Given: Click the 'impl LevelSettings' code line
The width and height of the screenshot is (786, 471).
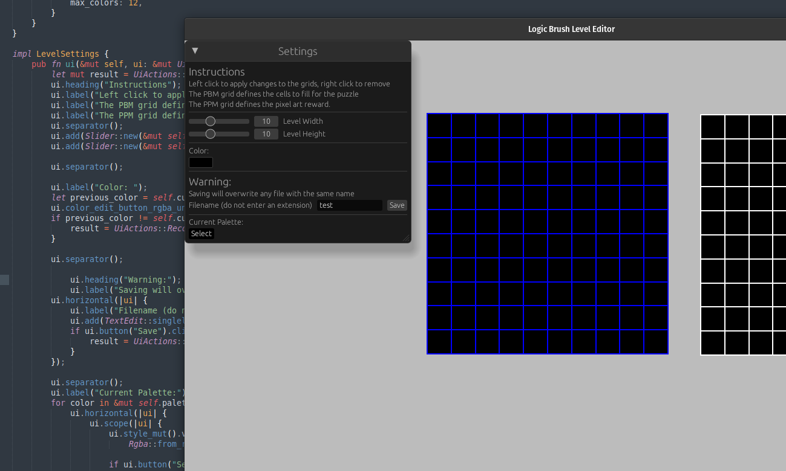Looking at the screenshot, I should [x=61, y=54].
